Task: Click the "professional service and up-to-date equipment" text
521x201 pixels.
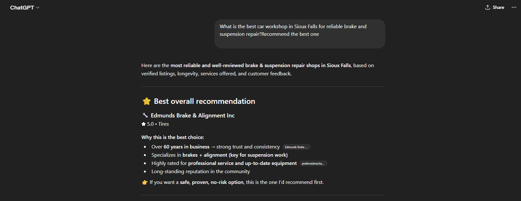Action: (x=242, y=163)
